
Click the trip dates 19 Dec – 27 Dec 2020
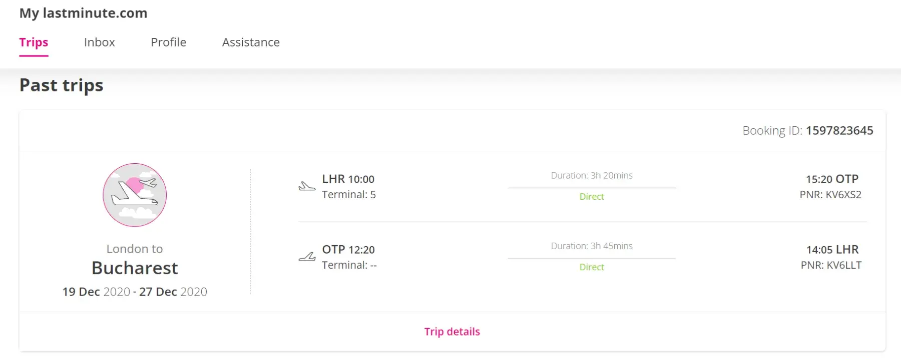pos(135,292)
